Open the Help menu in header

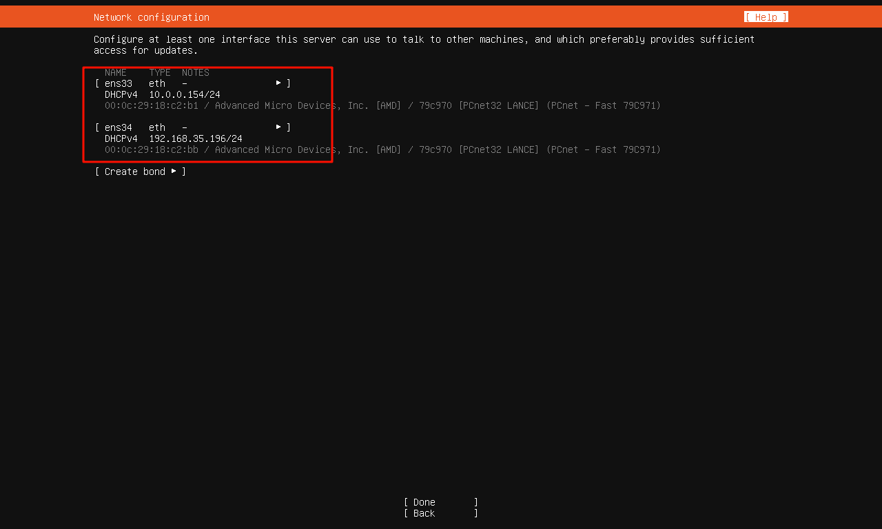tap(766, 17)
